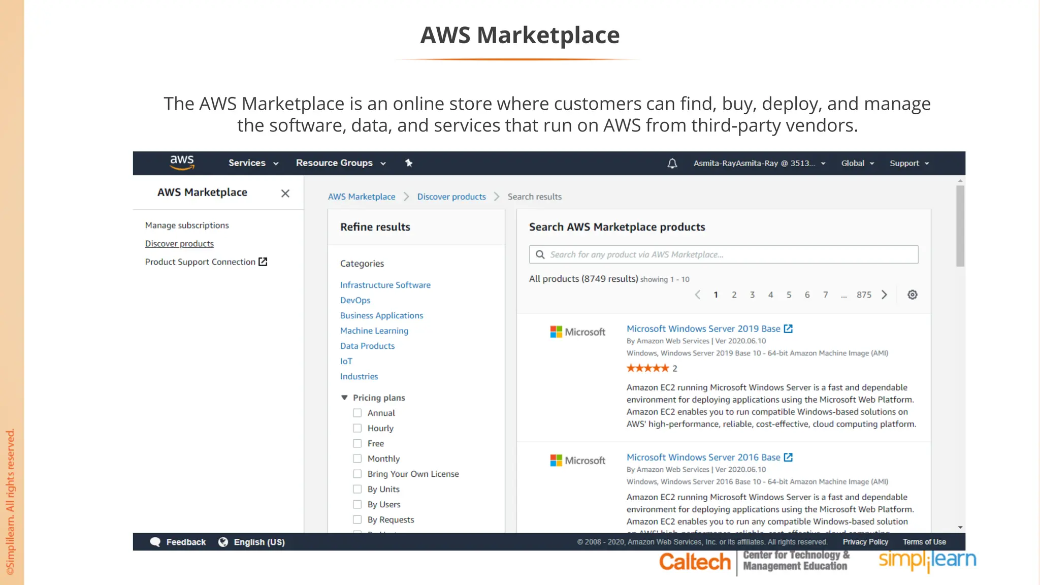Image resolution: width=1040 pixels, height=585 pixels.
Task: Filter by DevOps category
Action: [x=355, y=300]
